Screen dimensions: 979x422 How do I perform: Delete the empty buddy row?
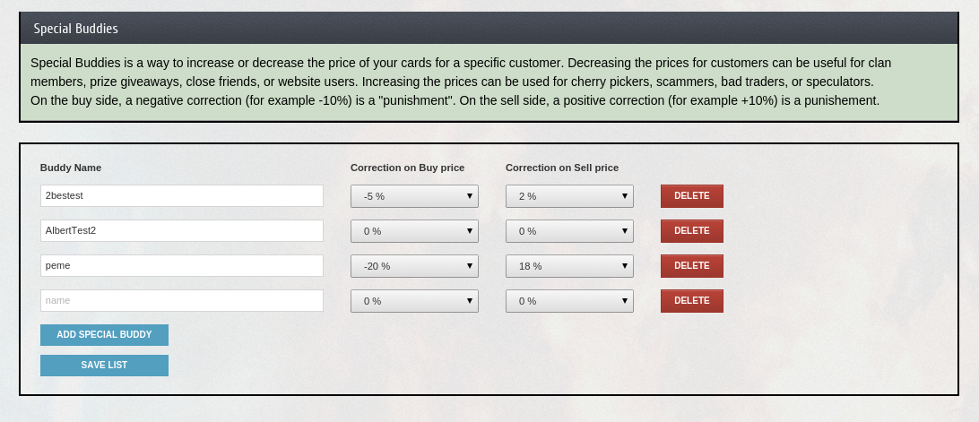point(691,301)
